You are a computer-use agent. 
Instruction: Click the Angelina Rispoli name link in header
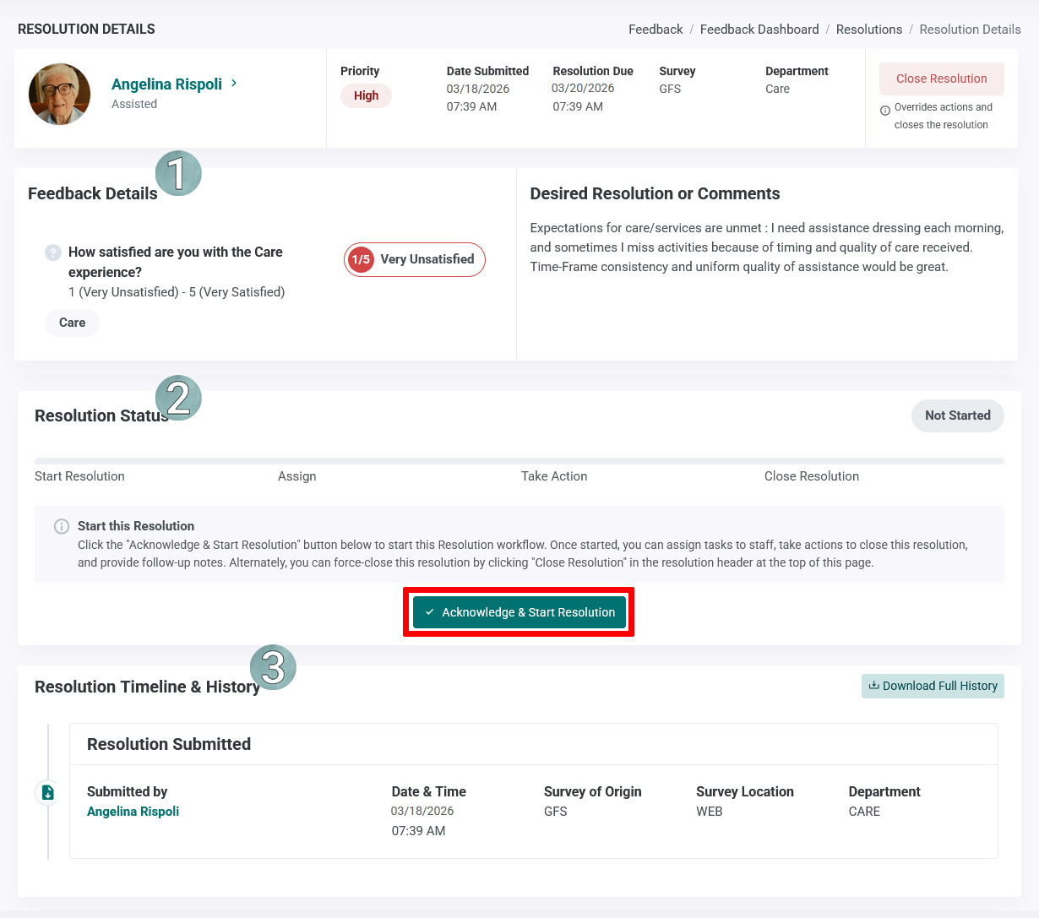(x=166, y=84)
